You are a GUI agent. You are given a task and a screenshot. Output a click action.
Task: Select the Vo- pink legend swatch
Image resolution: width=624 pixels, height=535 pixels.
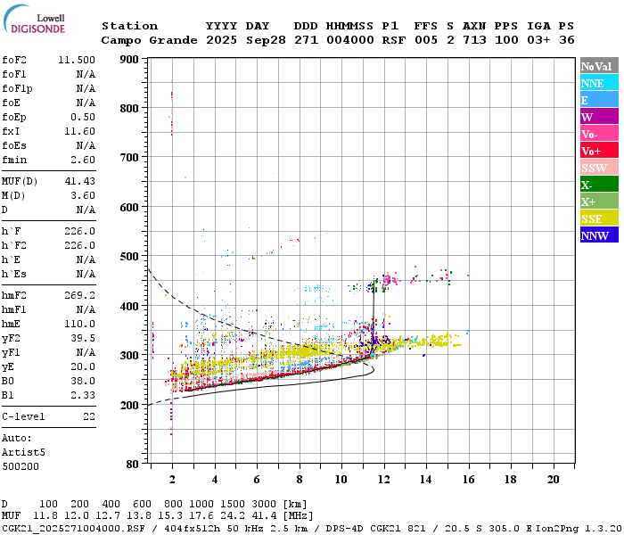(x=599, y=134)
